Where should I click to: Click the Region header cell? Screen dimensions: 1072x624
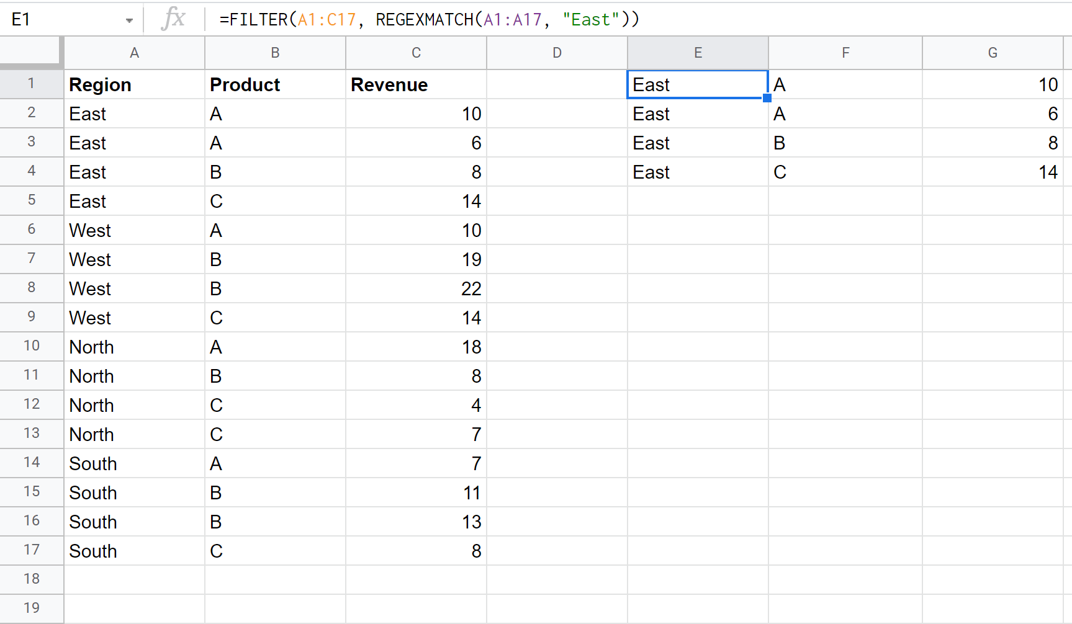pyautogui.click(x=134, y=84)
